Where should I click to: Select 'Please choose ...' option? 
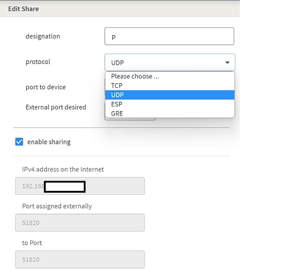pyautogui.click(x=170, y=76)
